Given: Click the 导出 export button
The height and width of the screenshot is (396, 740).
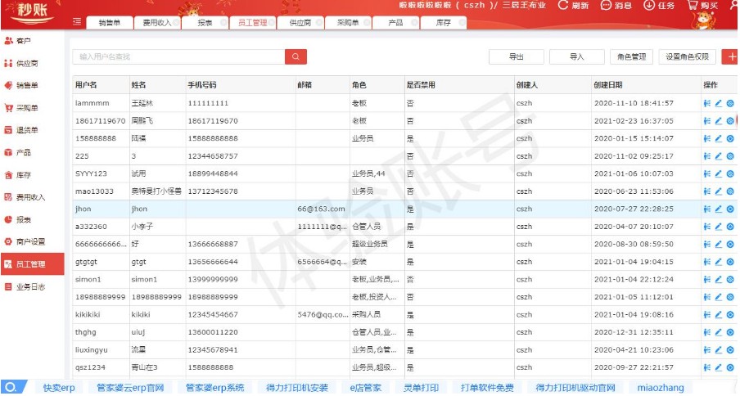Looking at the screenshot, I should [x=516, y=56].
